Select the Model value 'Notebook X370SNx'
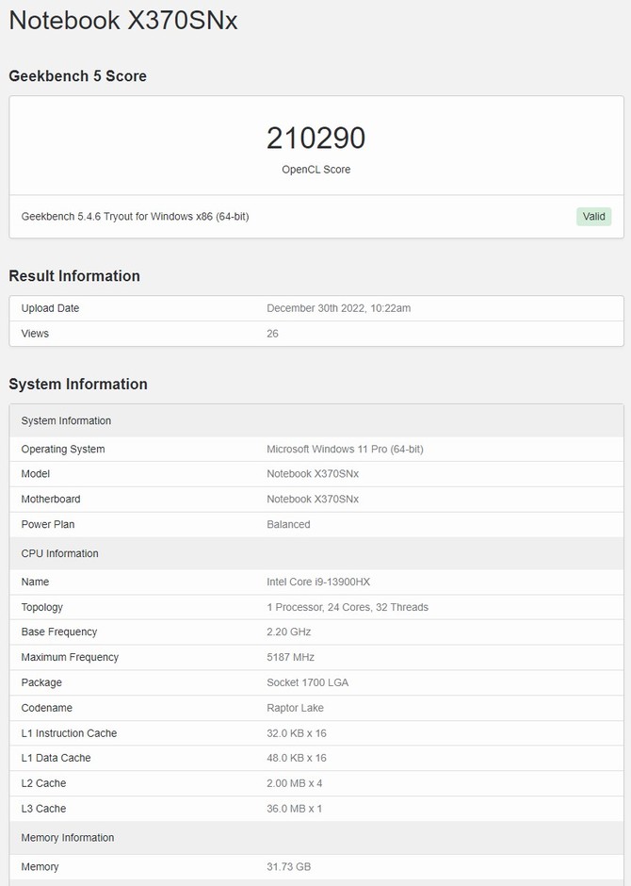Image resolution: width=631 pixels, height=886 pixels. point(313,474)
